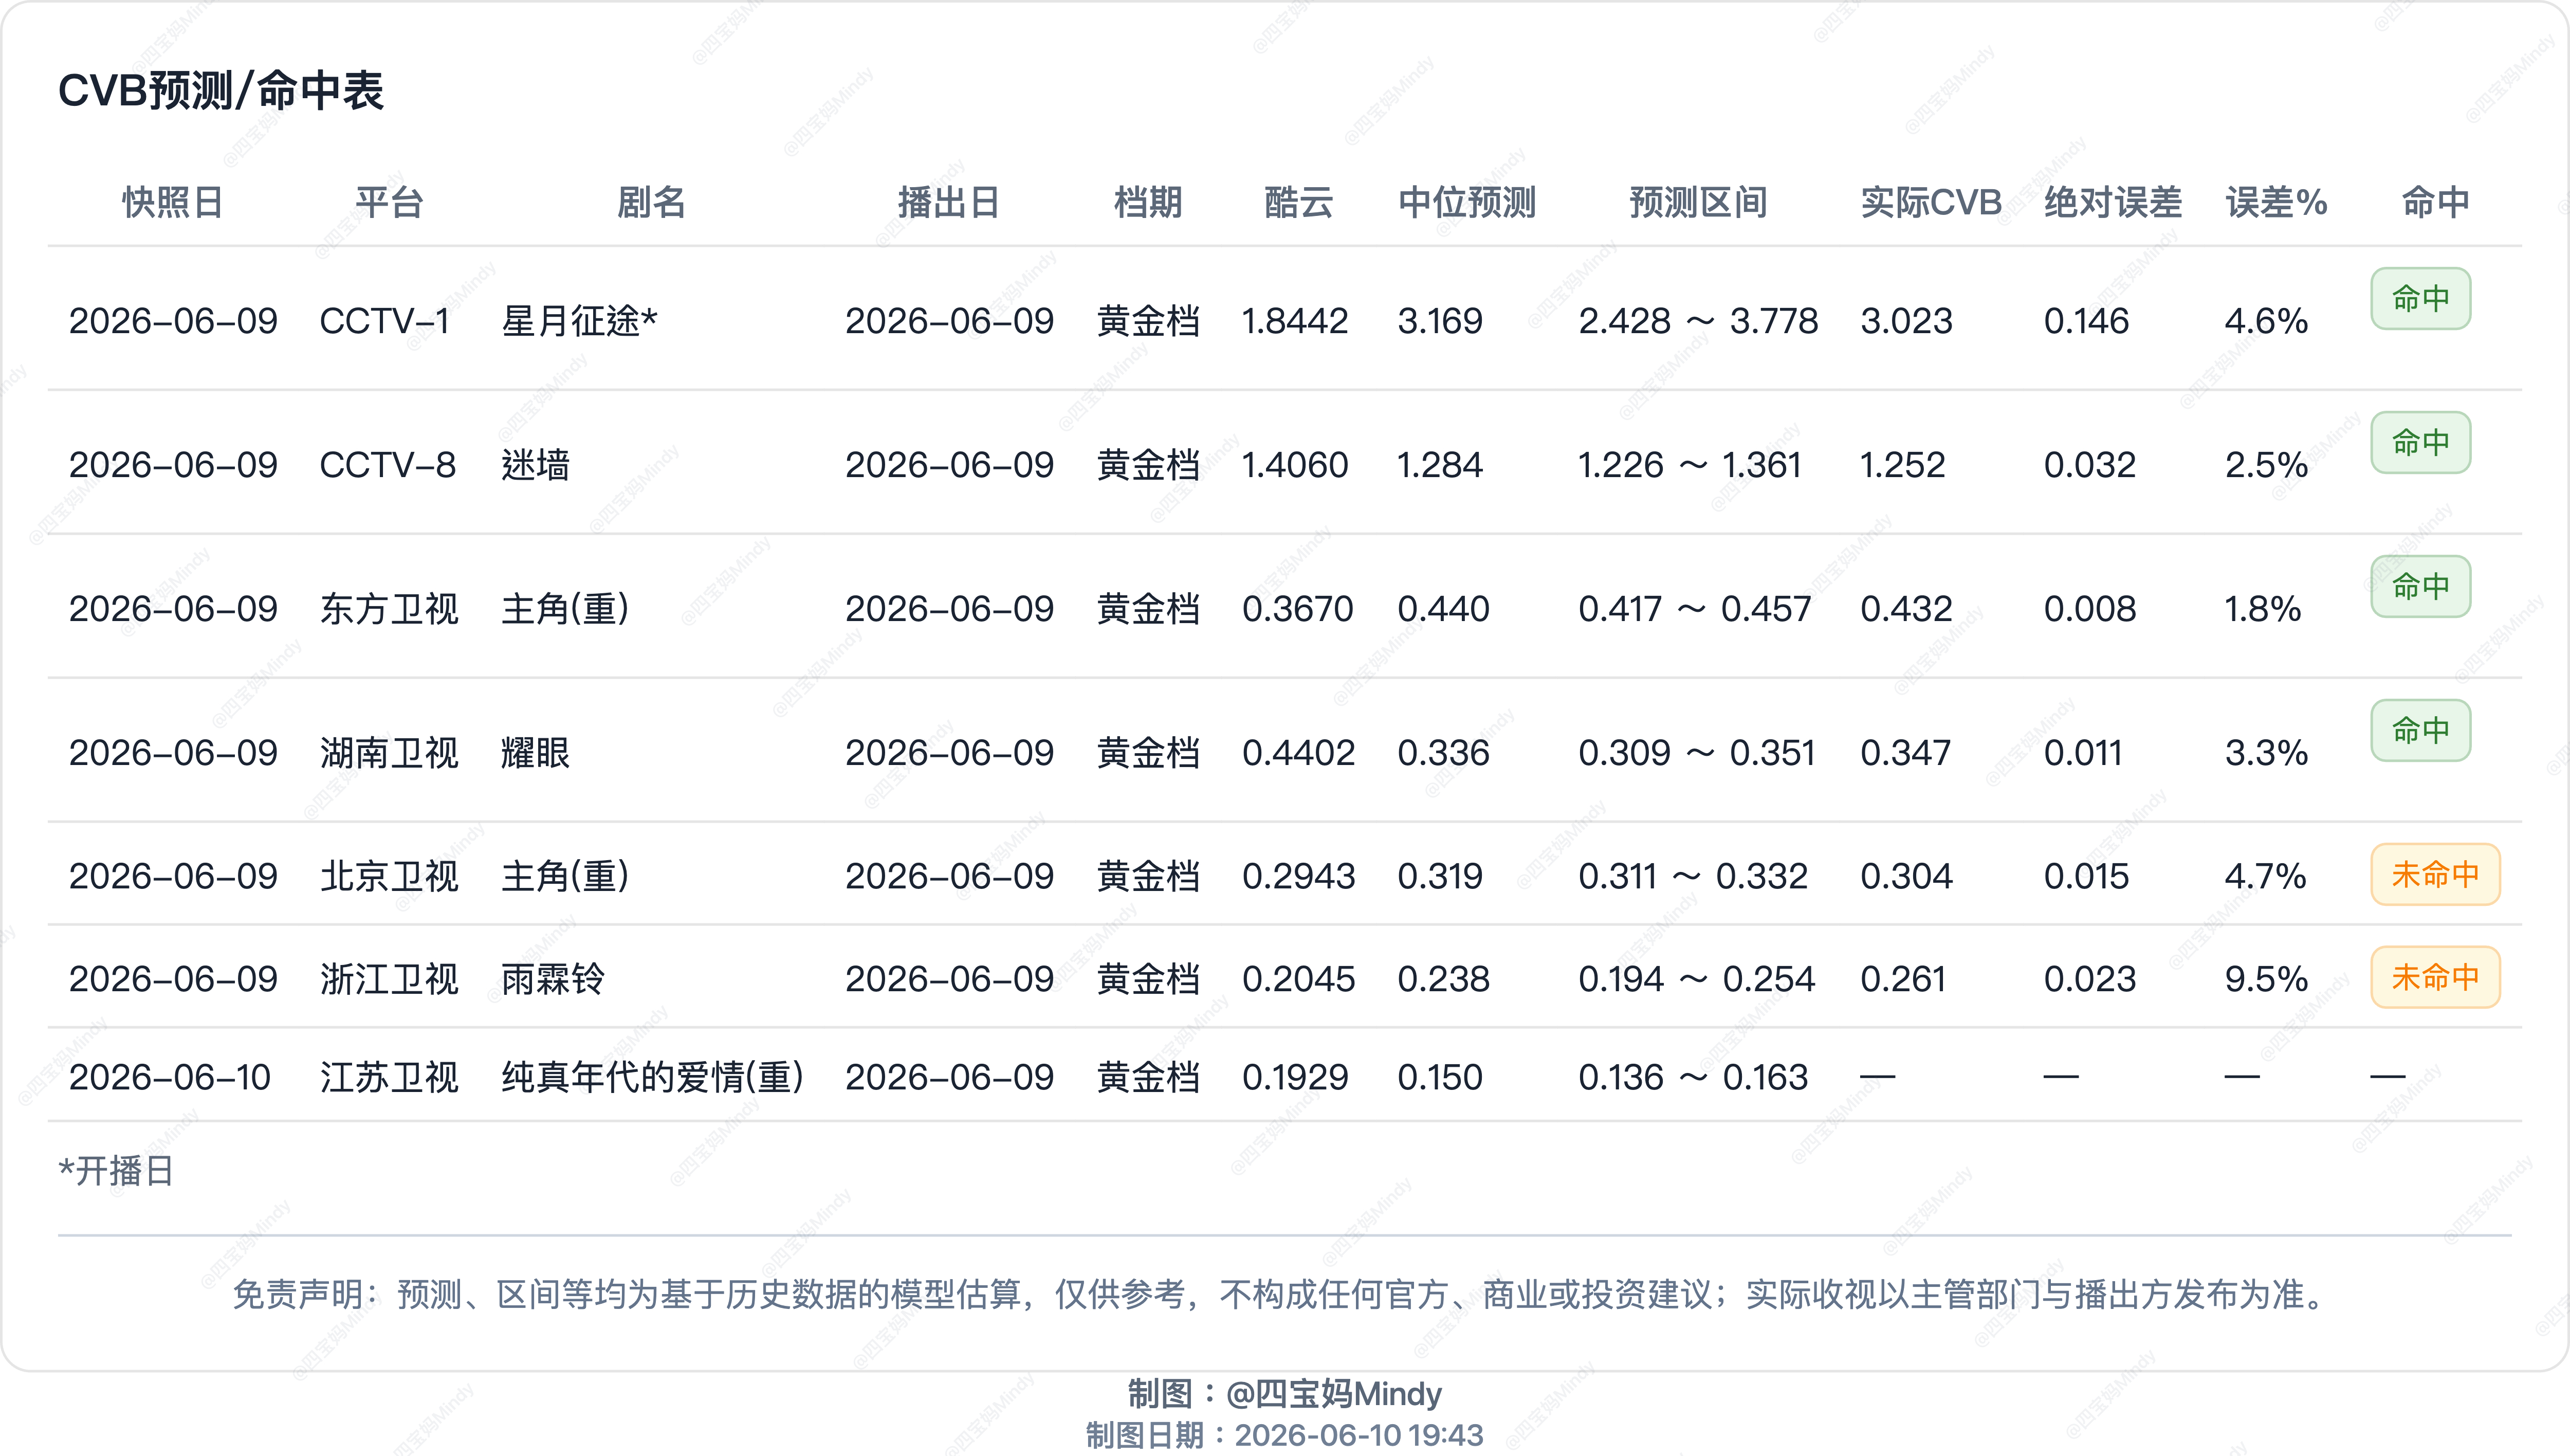Click the 酷云 column header
Viewport: 2570px width, 1456px height.
coord(1298,203)
